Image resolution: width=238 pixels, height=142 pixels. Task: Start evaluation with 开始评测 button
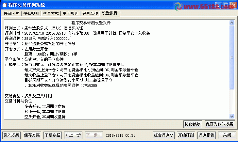click(x=186, y=135)
